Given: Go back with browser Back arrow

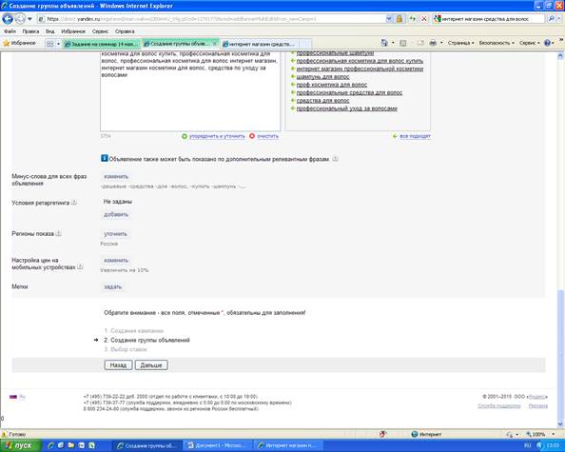Looking at the screenshot, I should (8, 18).
